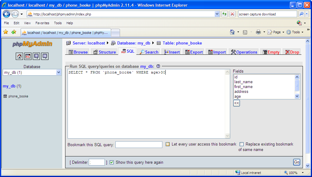Switch to the Operations tab

(244, 52)
